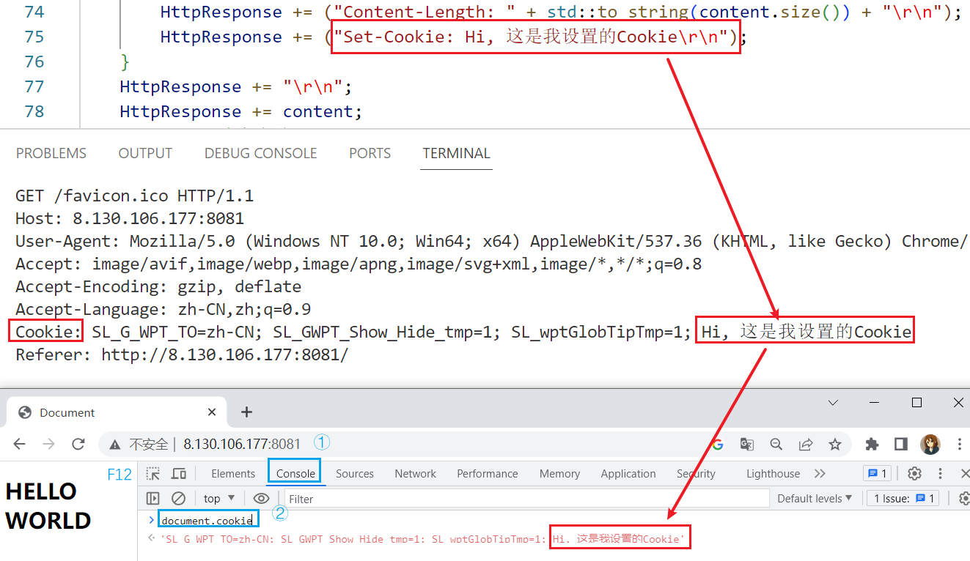Click the browser back arrow
This screenshot has width=970, height=561.
point(20,444)
